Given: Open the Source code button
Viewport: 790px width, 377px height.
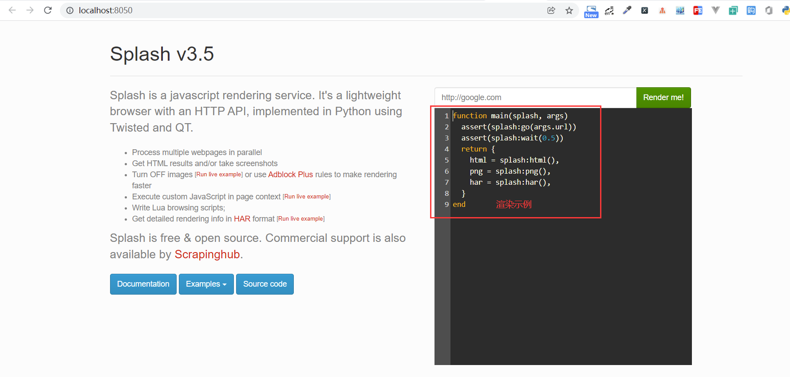Looking at the screenshot, I should click(x=265, y=284).
